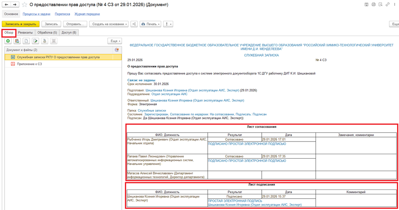Click the back navigation arrow
Image resolution: width=399 pixels, height=210 pixels.
click(x=6, y=5)
